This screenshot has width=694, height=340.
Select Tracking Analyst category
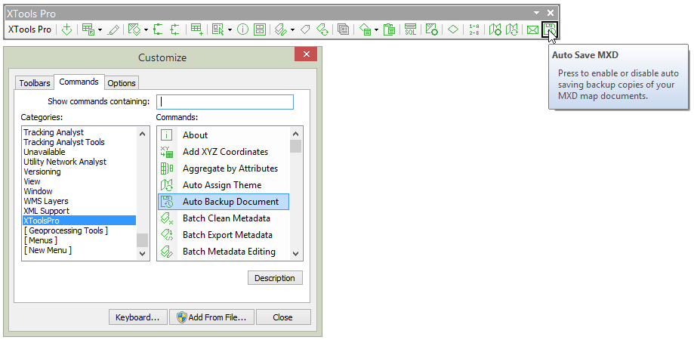pos(54,132)
